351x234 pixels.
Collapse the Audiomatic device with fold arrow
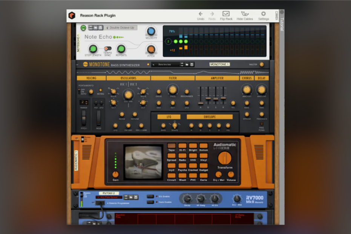point(77,139)
